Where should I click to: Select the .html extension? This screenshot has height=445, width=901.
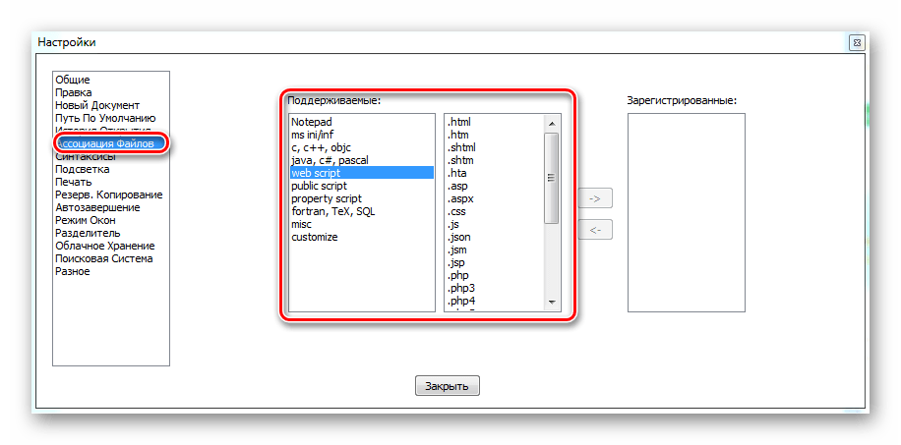click(x=459, y=122)
